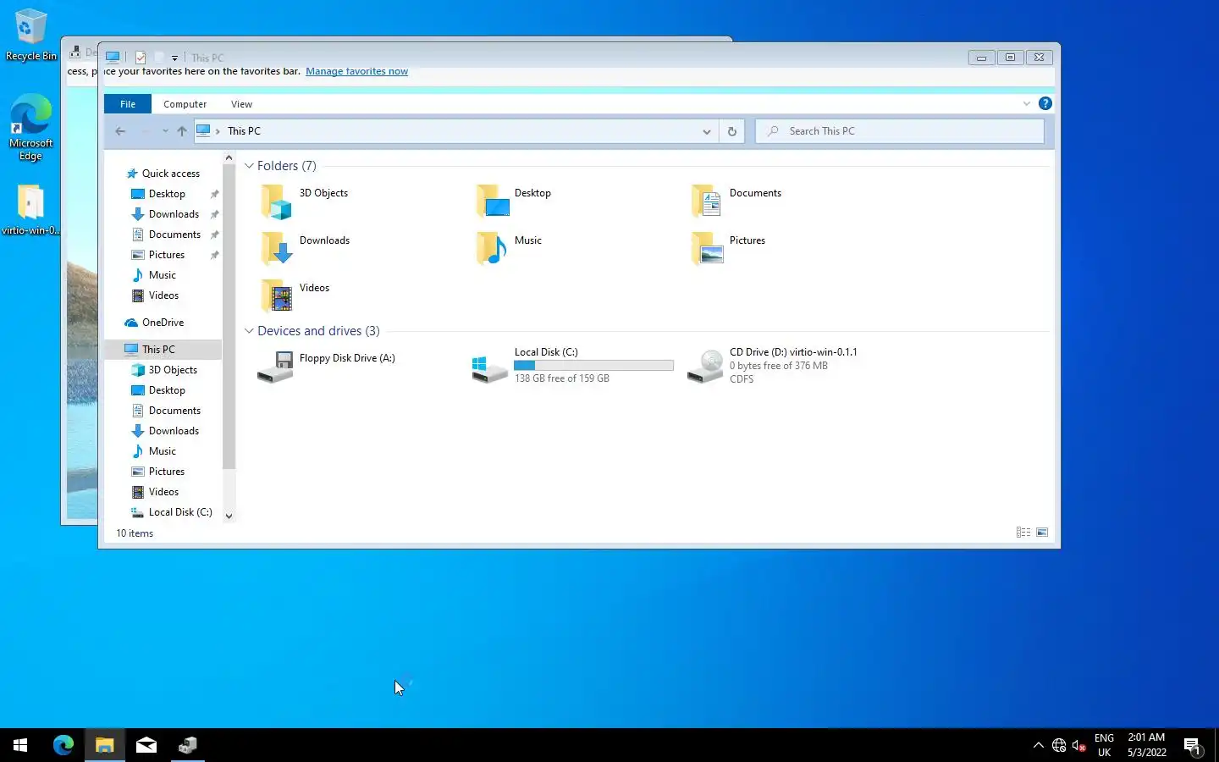Open Customize Quick Access Toolbar dropdown
1219x762 pixels.
174,58
